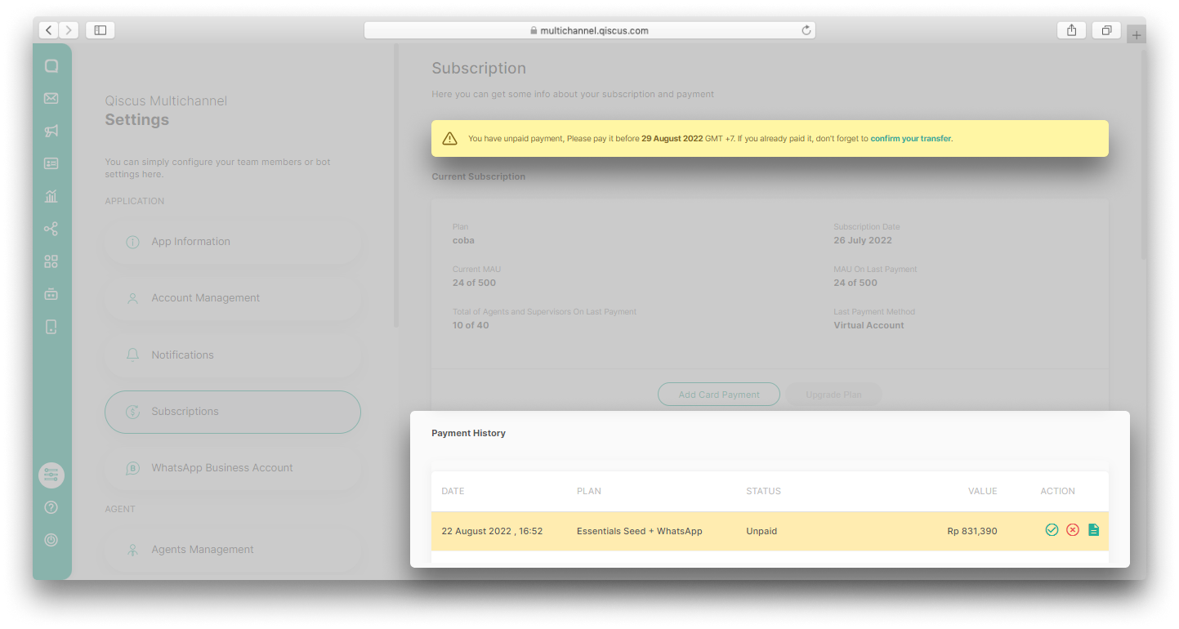Click the power logout icon in the sidebar

(x=51, y=540)
